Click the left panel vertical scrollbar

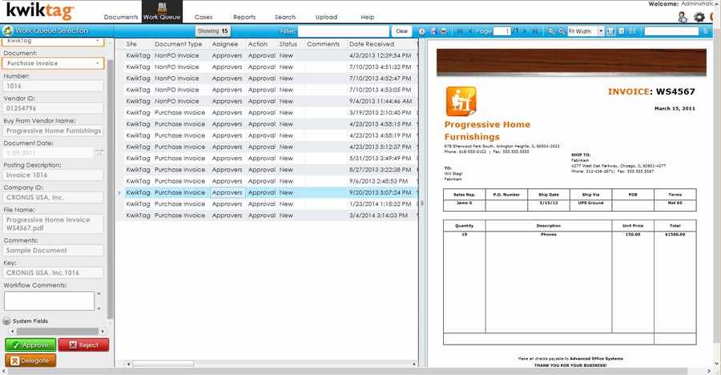[110, 188]
